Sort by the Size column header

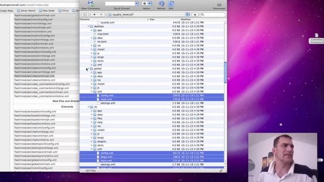click(x=152, y=19)
